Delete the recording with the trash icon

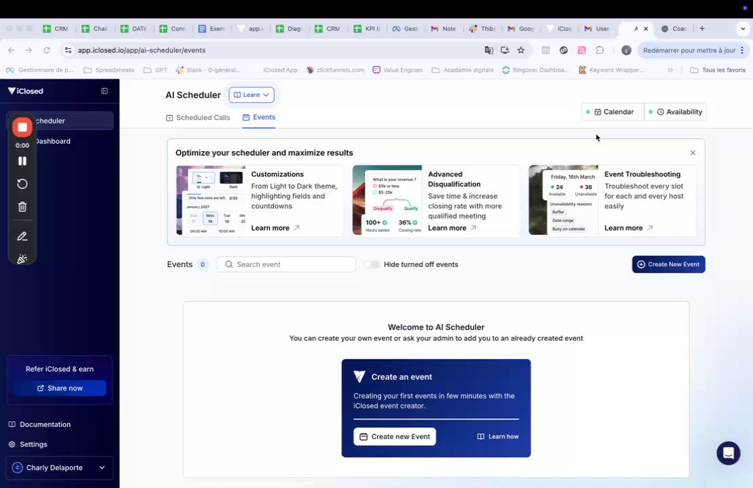tap(22, 207)
